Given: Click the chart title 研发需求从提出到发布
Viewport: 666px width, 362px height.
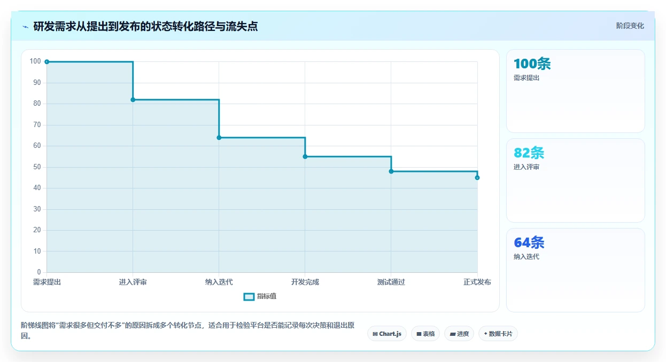Looking at the screenshot, I should 145,26.
